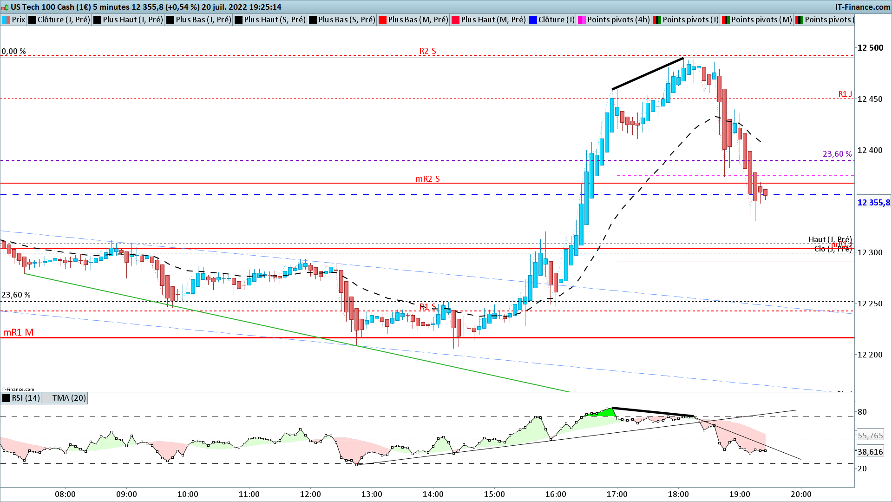Click magenta swatch of Points pivots (4h)

click(582, 20)
